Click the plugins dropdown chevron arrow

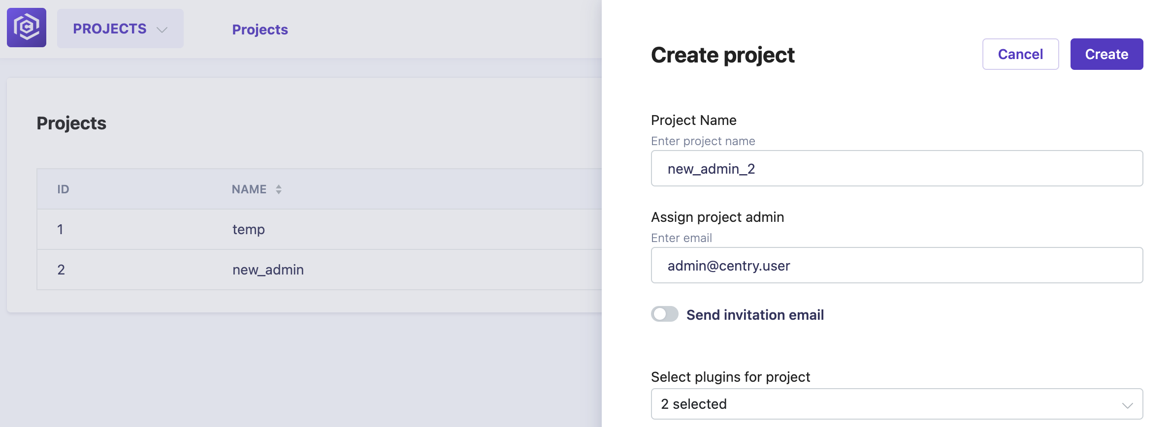(1127, 405)
